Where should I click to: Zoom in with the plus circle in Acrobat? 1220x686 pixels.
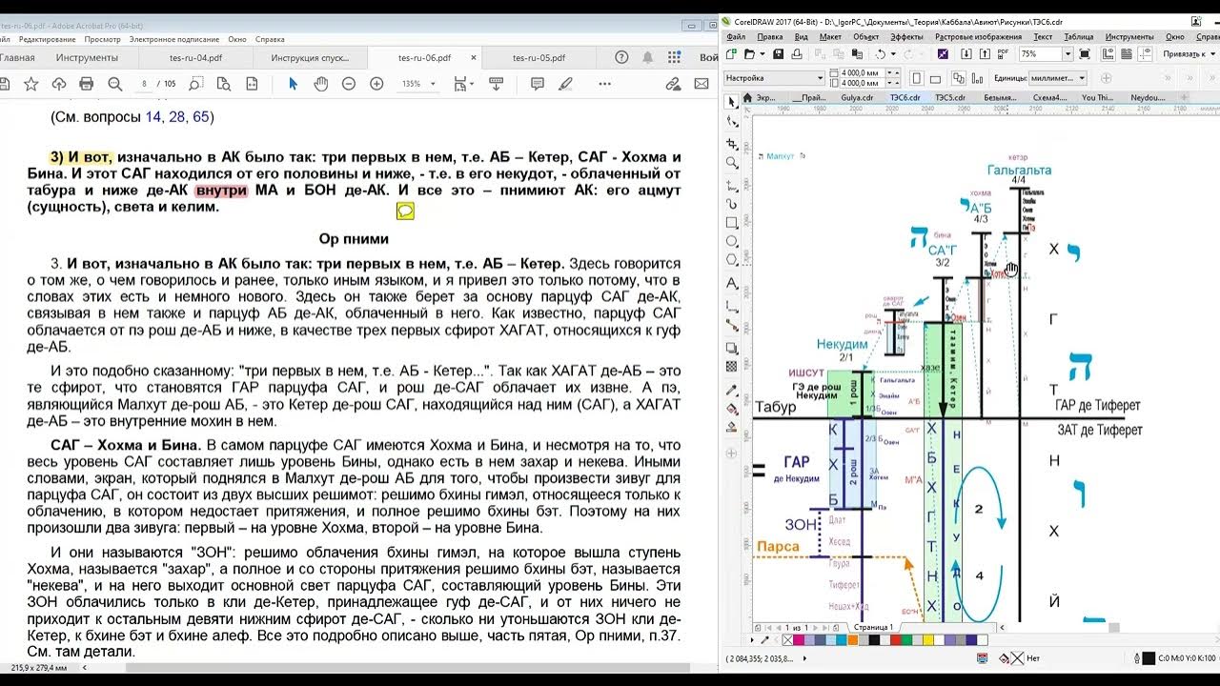376,84
